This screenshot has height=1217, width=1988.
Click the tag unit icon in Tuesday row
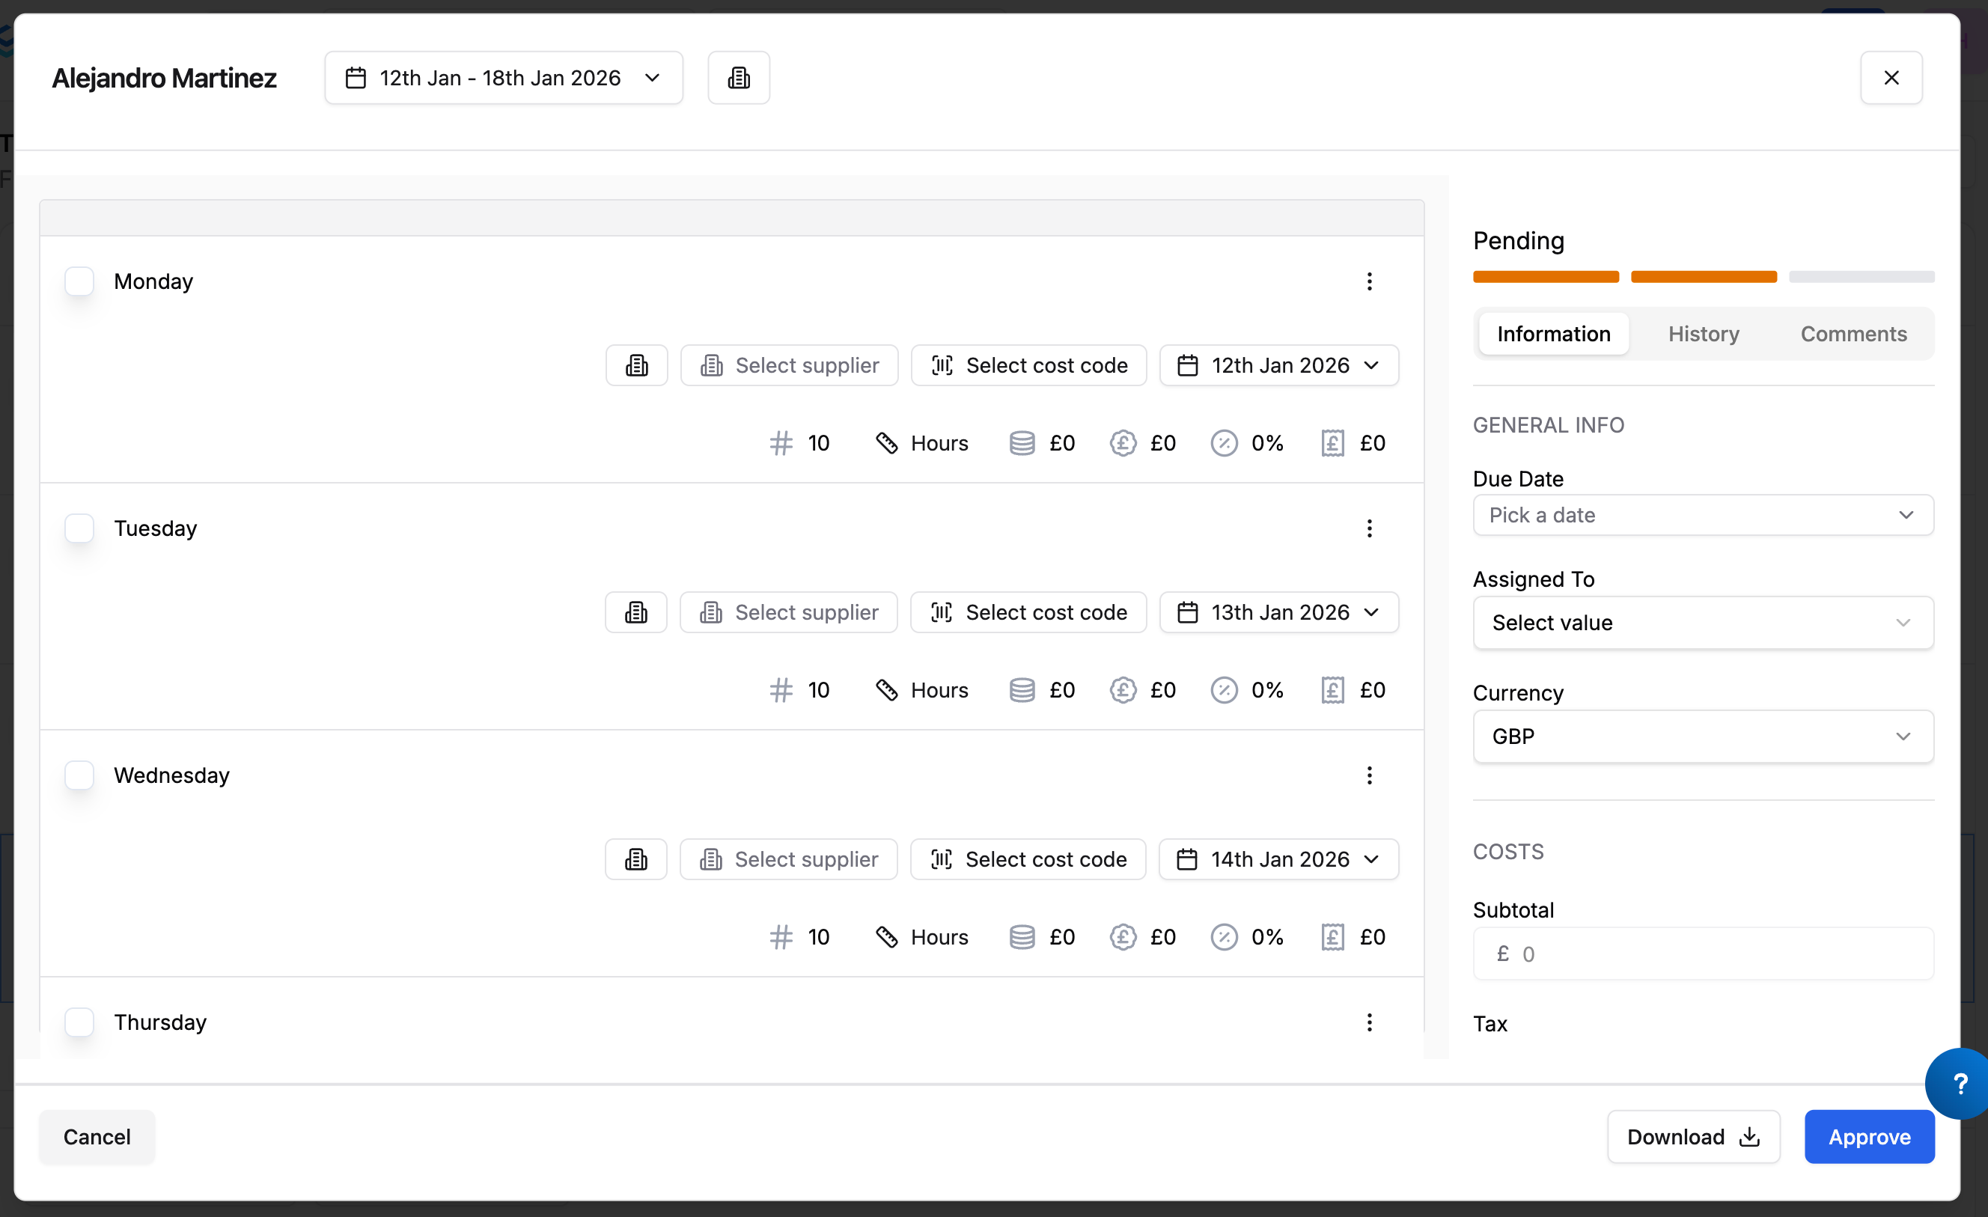pyautogui.click(x=887, y=690)
